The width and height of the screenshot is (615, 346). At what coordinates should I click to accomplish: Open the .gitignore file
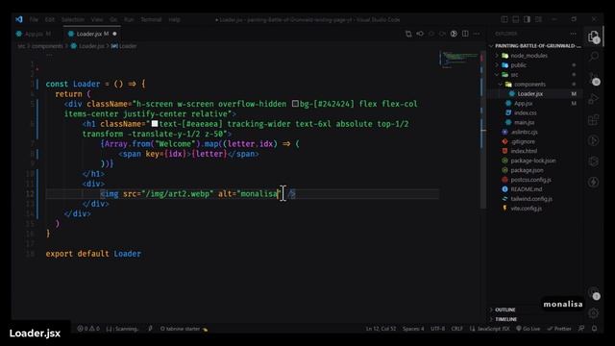(523, 141)
